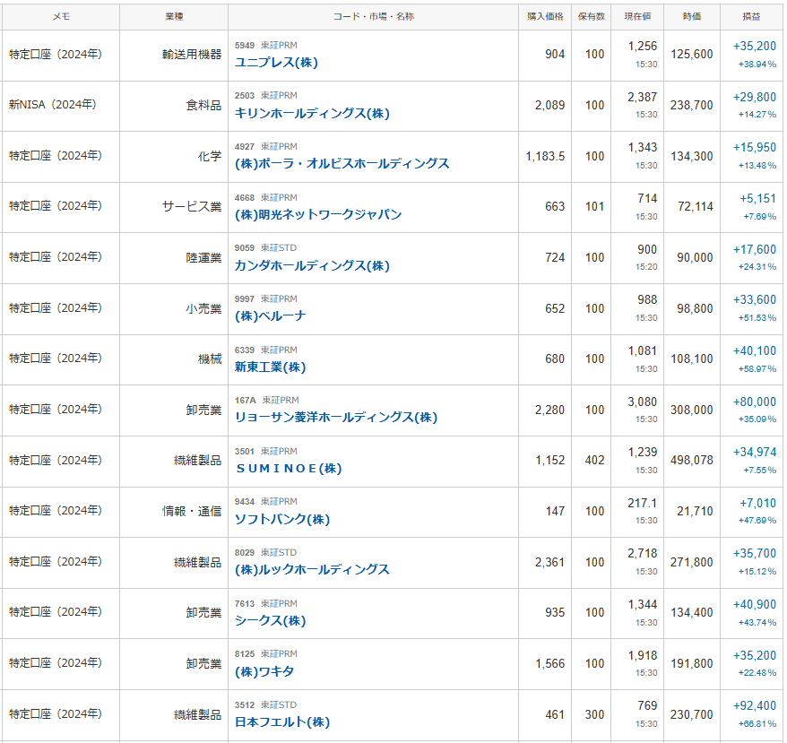
Task: Open the (株)ベルーナ stock link
Action: [270, 316]
